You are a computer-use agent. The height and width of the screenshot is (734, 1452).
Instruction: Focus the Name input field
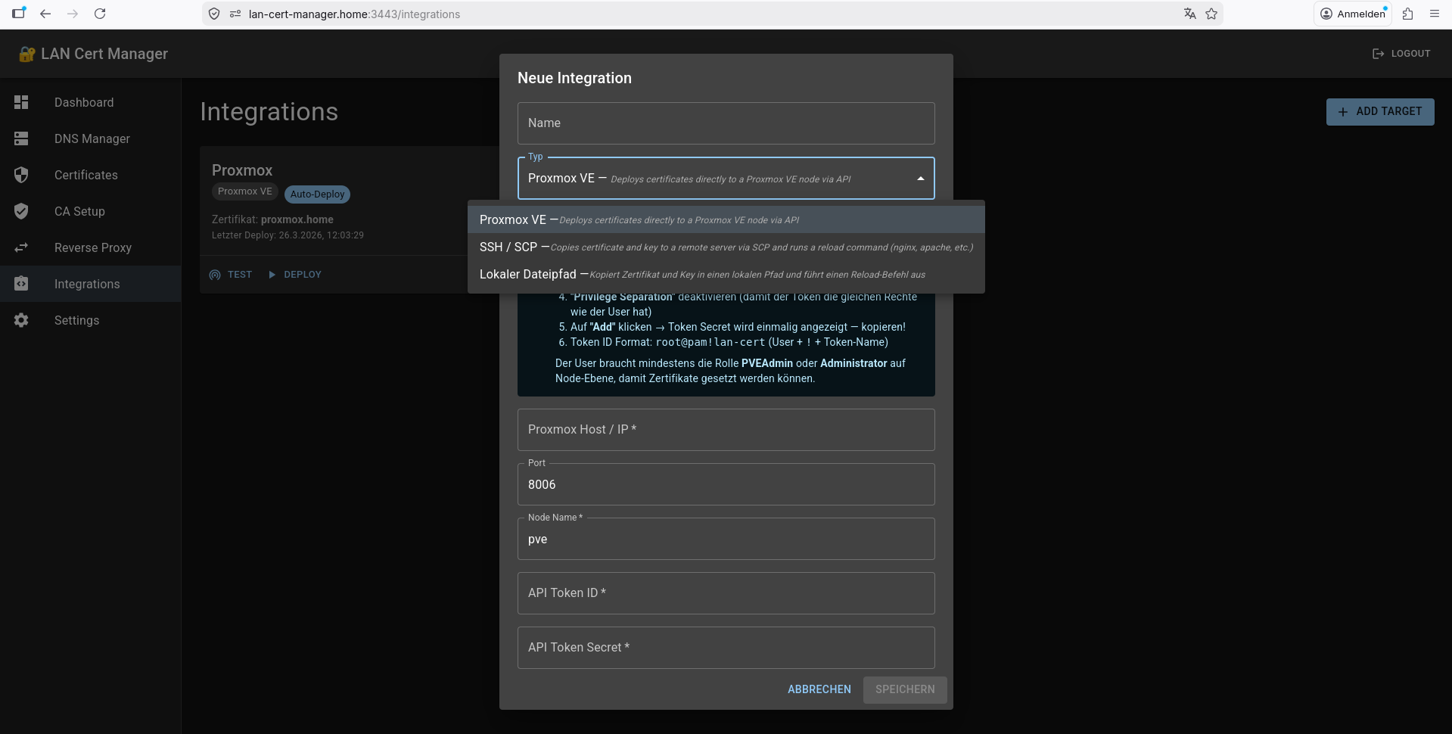point(726,123)
